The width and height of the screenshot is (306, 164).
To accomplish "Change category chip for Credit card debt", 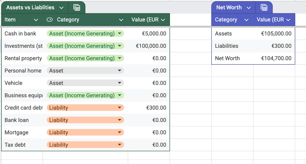I will click(85, 108).
